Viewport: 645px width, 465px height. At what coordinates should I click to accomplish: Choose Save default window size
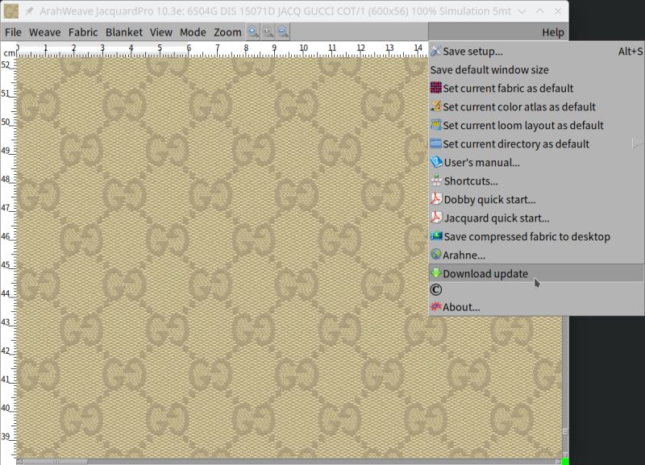pyautogui.click(x=536, y=69)
